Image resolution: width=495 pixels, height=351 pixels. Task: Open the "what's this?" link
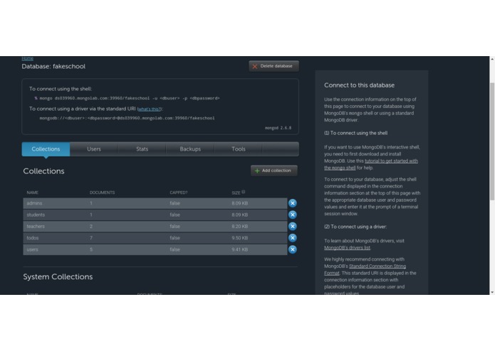tap(150, 109)
